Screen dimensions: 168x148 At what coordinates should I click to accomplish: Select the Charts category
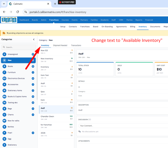point(18,115)
